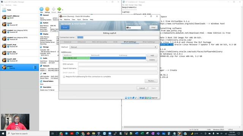The image size is (243, 136).
Task: Select the miyaka1 virtual machine entry
Action: tap(19, 31)
